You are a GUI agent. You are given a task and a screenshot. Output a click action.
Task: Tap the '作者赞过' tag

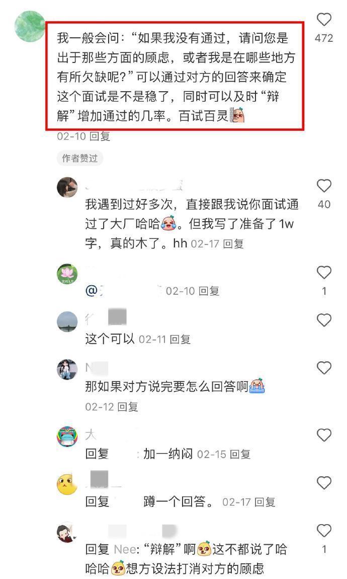coord(79,158)
